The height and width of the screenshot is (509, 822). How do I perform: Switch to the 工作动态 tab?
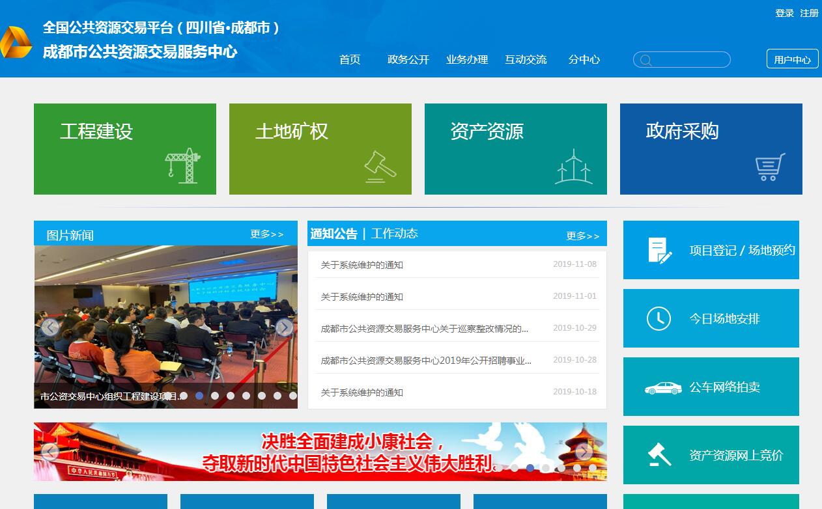pos(395,234)
